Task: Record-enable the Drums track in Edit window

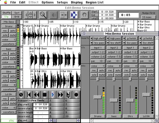Action: 5,31
